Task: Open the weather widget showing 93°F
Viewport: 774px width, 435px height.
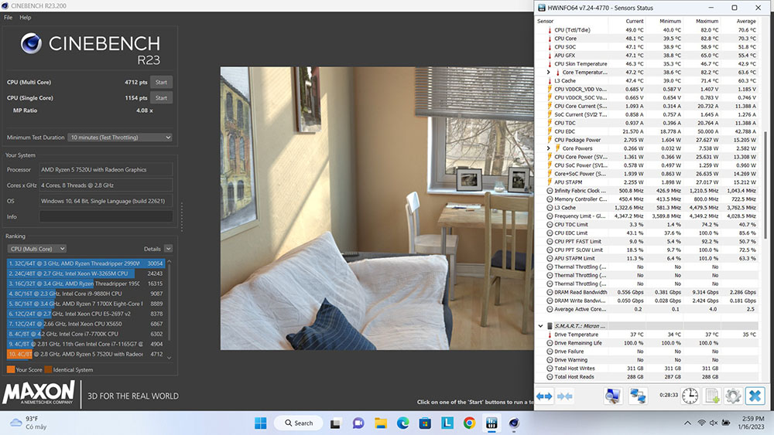Action: (x=29, y=423)
